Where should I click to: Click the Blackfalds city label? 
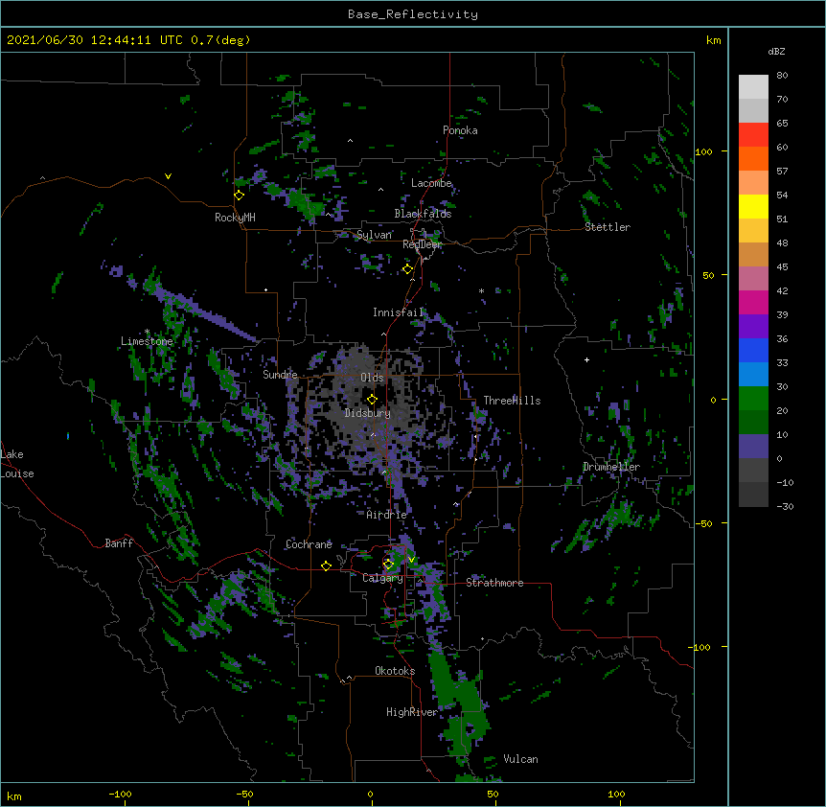pos(423,214)
